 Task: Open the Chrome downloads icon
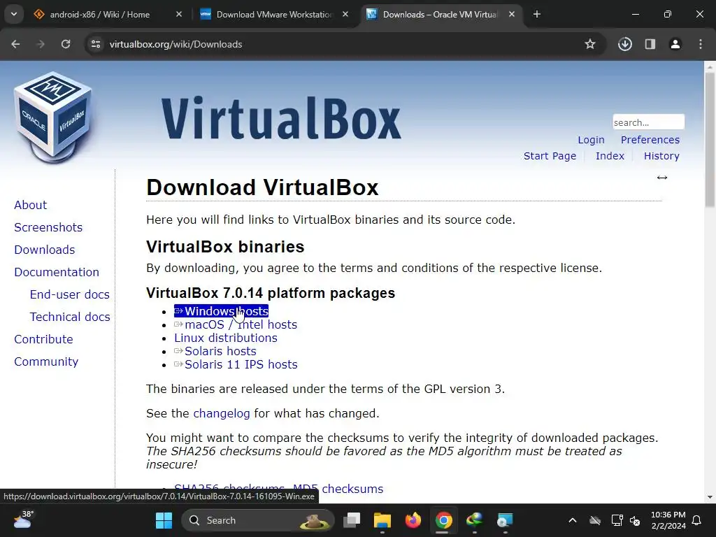click(x=624, y=44)
